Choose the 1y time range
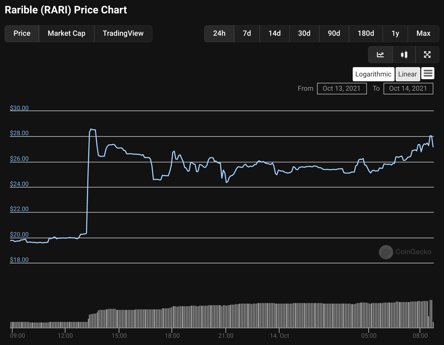The image size is (444, 345). pyautogui.click(x=395, y=33)
